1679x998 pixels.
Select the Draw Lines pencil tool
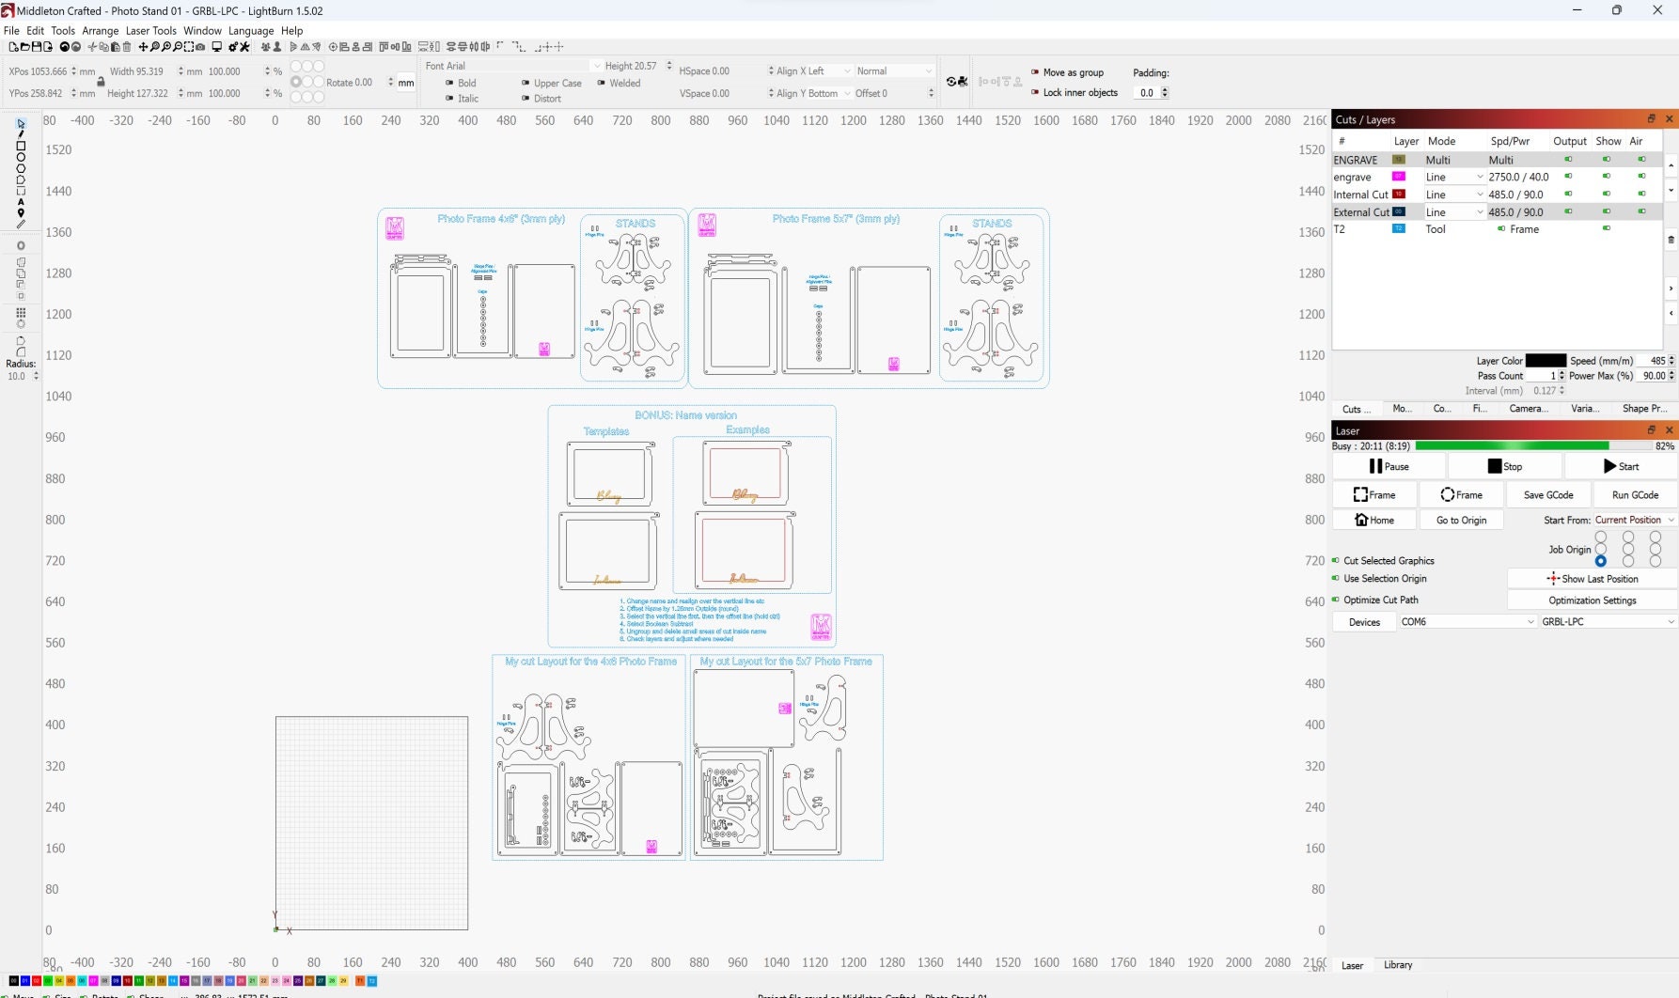tap(21, 134)
